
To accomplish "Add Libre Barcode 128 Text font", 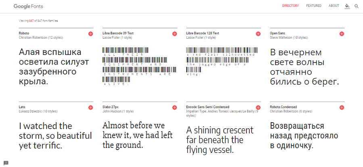I will [x=258, y=34].
